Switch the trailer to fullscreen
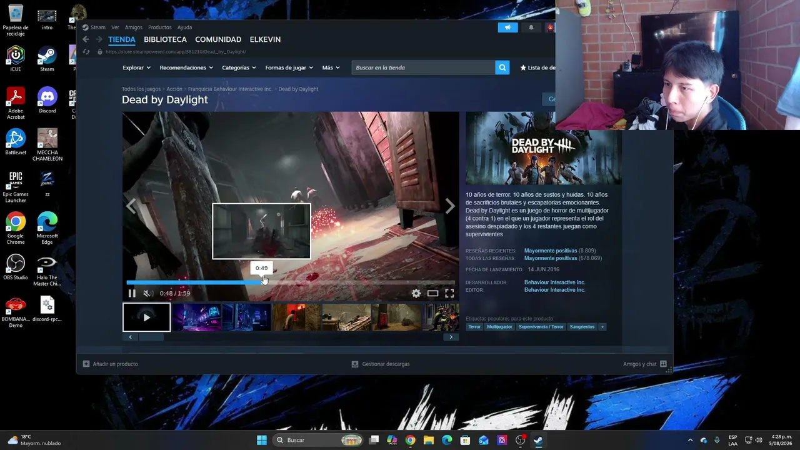Image resolution: width=800 pixels, height=450 pixels. [449, 293]
